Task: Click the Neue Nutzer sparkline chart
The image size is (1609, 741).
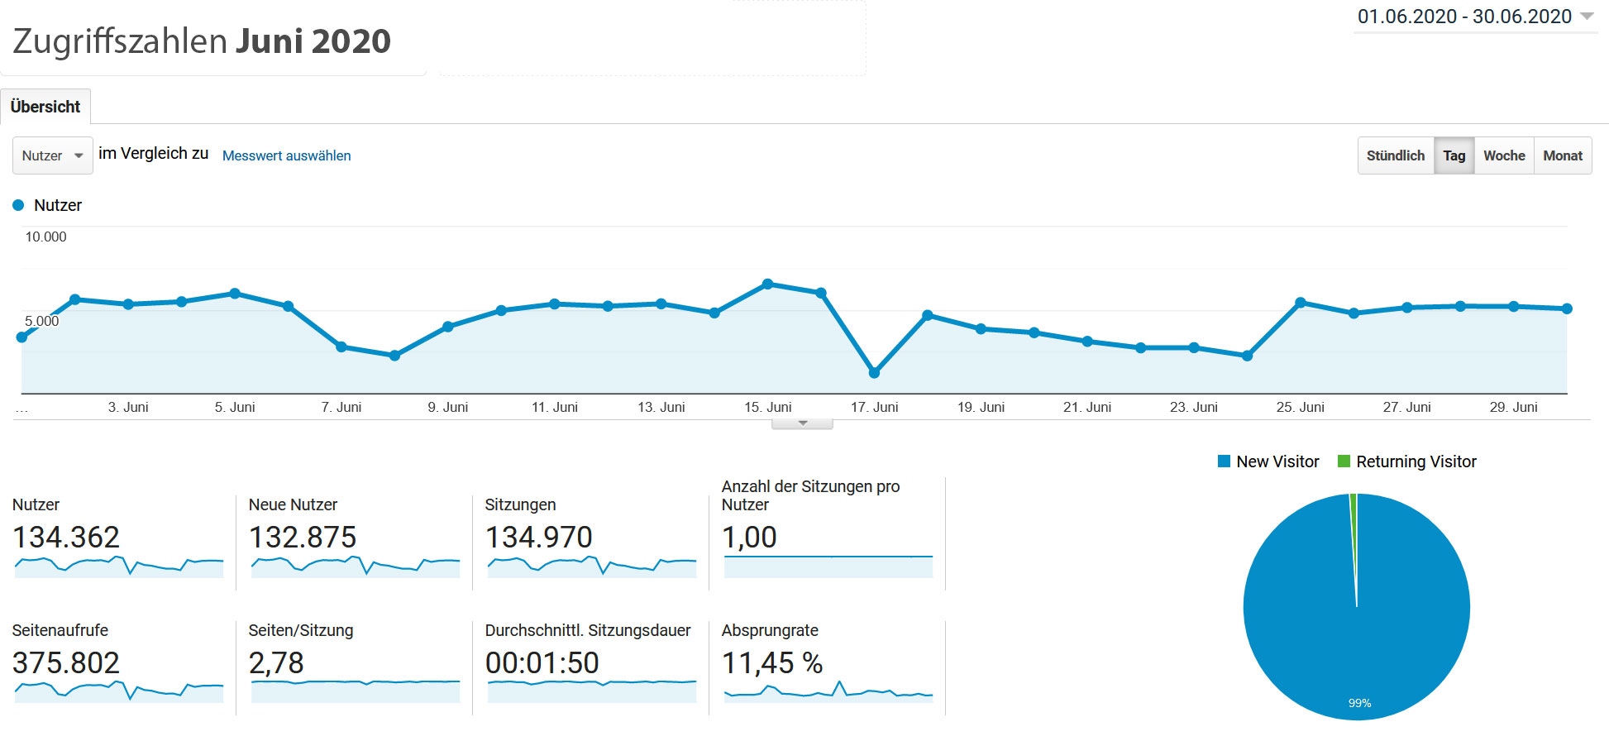Action: [x=355, y=567]
